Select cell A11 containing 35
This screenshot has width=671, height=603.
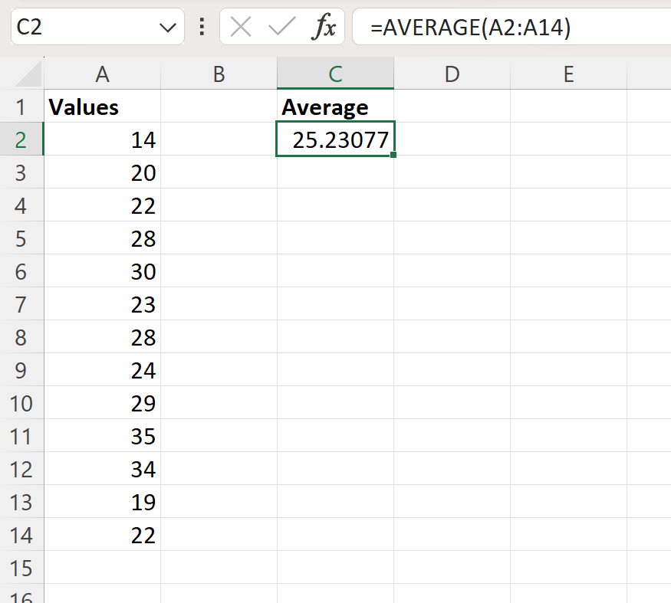point(102,436)
